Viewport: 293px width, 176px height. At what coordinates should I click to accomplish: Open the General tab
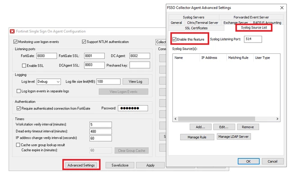(176, 23)
